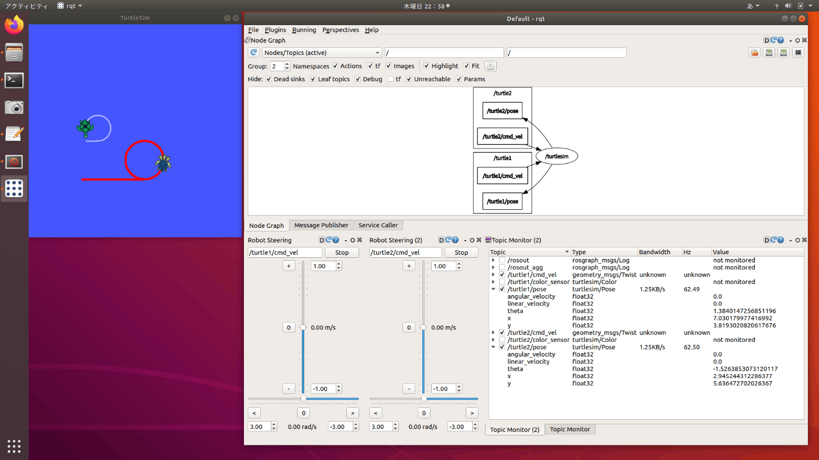Expand the /rosout_agg topic row
This screenshot has width=819, height=460.
click(x=493, y=267)
